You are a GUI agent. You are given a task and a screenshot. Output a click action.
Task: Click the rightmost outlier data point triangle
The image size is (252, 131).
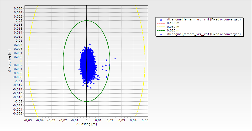tap(115, 58)
